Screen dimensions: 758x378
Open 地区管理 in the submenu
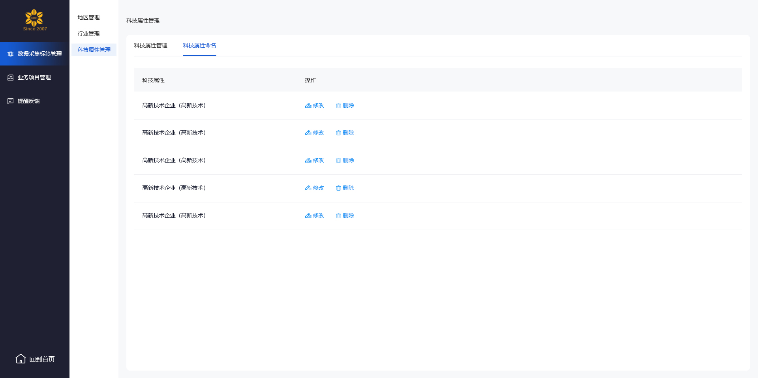88,18
